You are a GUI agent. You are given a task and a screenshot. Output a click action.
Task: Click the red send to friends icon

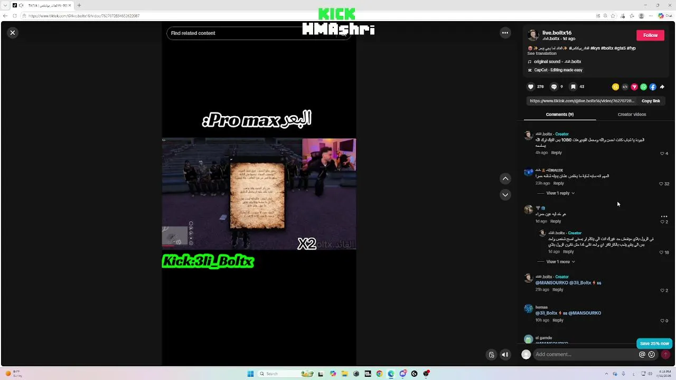click(x=634, y=87)
